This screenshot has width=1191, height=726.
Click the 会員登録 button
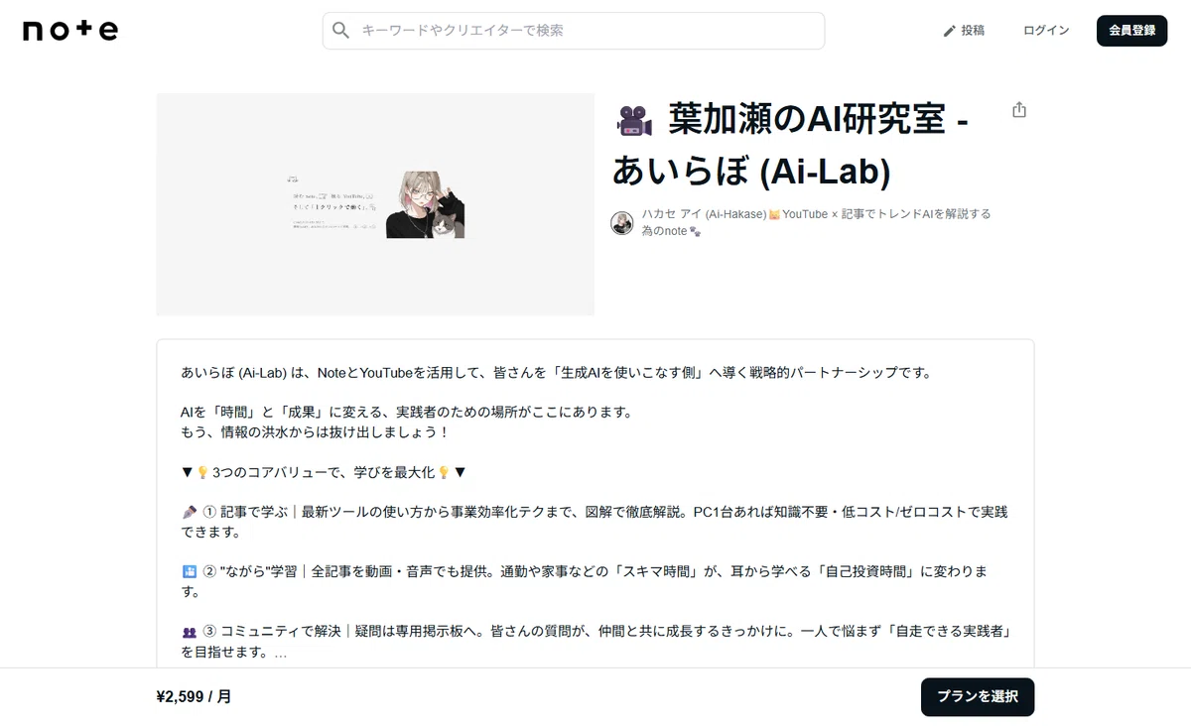click(x=1131, y=31)
